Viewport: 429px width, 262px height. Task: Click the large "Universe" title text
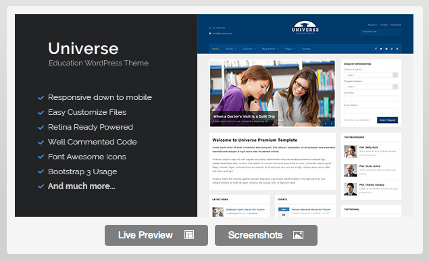(x=84, y=49)
